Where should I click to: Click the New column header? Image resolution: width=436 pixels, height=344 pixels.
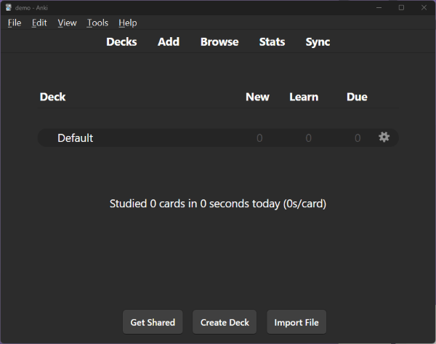click(x=257, y=97)
